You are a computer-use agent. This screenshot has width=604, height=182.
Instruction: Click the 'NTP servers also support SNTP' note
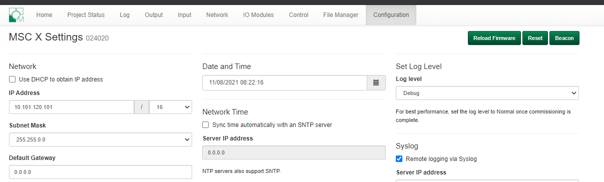(x=241, y=171)
